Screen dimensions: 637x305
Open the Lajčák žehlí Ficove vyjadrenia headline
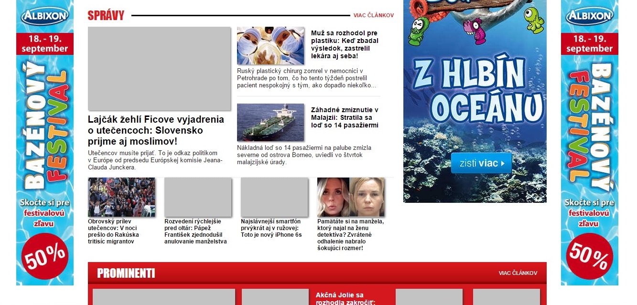point(156,130)
